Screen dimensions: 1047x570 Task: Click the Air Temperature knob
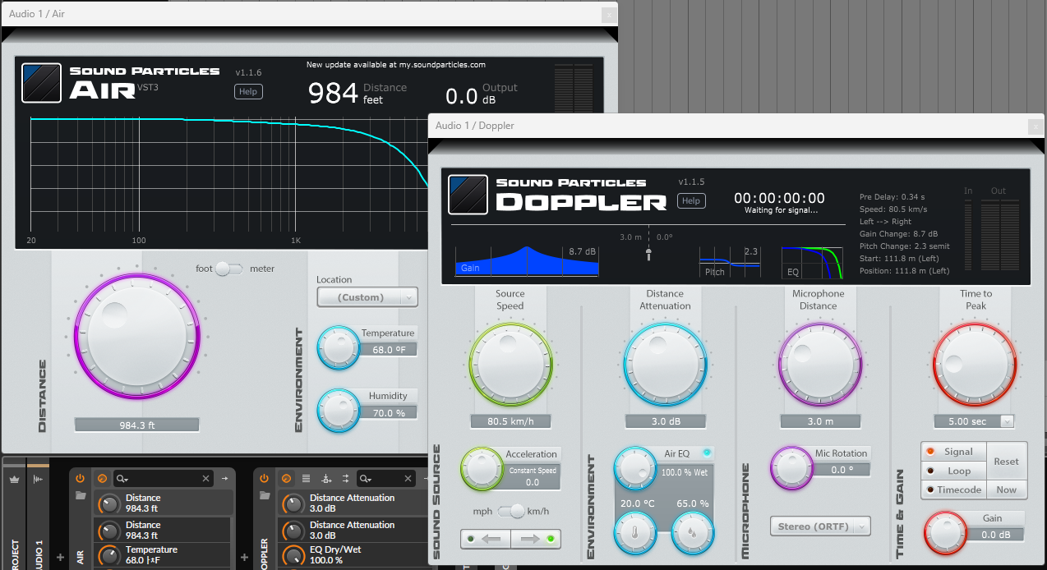pos(338,347)
